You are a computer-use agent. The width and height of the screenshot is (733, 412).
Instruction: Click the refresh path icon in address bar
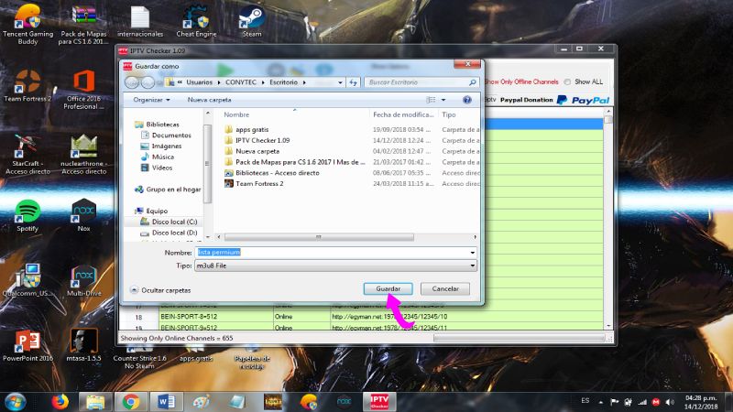click(x=354, y=82)
